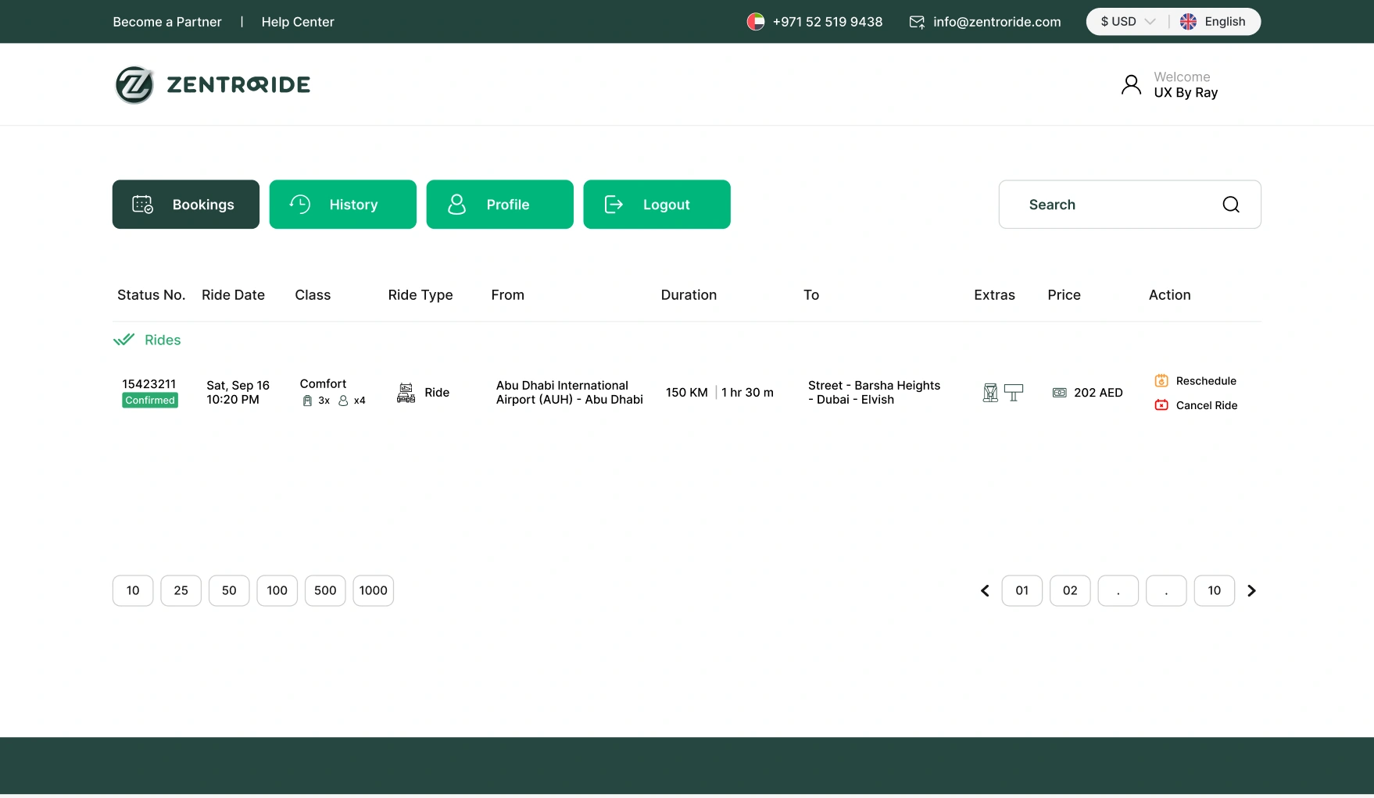Show 25 rows per page
The height and width of the screenshot is (798, 1374).
click(181, 591)
